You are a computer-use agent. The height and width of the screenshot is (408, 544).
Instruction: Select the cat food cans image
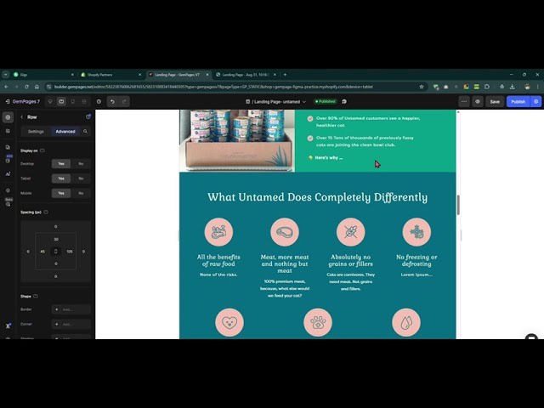point(237,140)
